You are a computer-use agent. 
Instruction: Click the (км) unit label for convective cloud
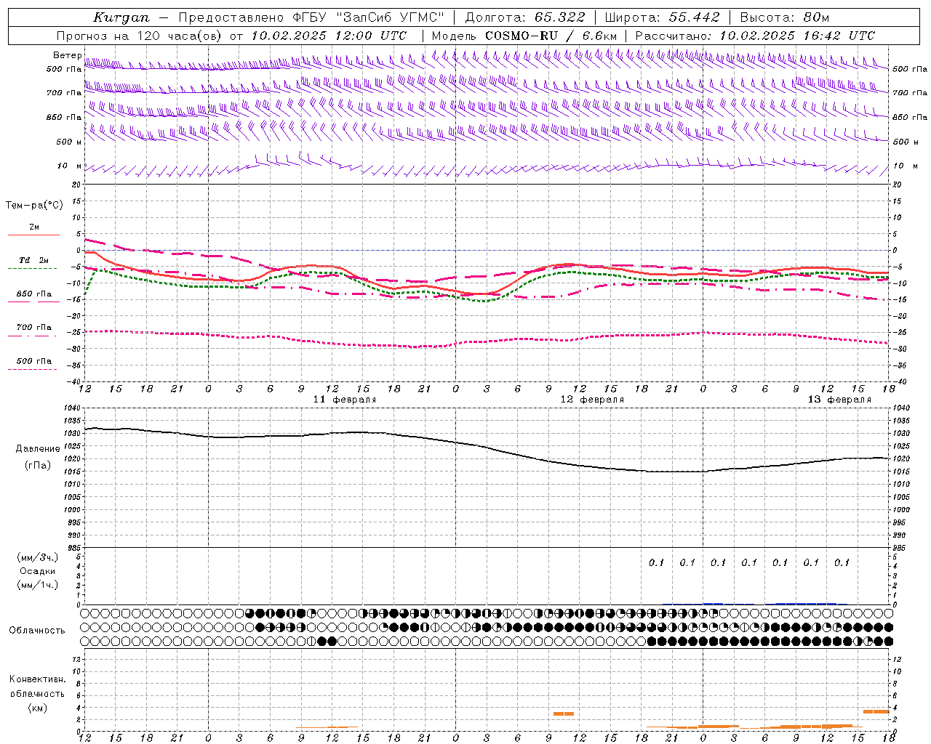pyautogui.click(x=38, y=708)
